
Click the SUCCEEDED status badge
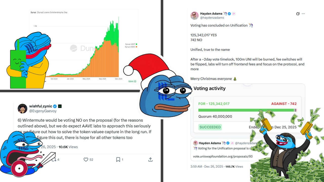(x=210, y=127)
